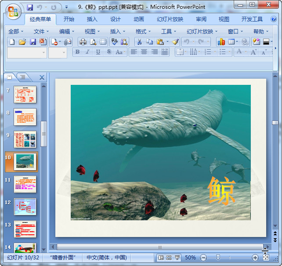This screenshot has height=266, width=282.
Task: Close the slides pane with X
Action: point(42,77)
